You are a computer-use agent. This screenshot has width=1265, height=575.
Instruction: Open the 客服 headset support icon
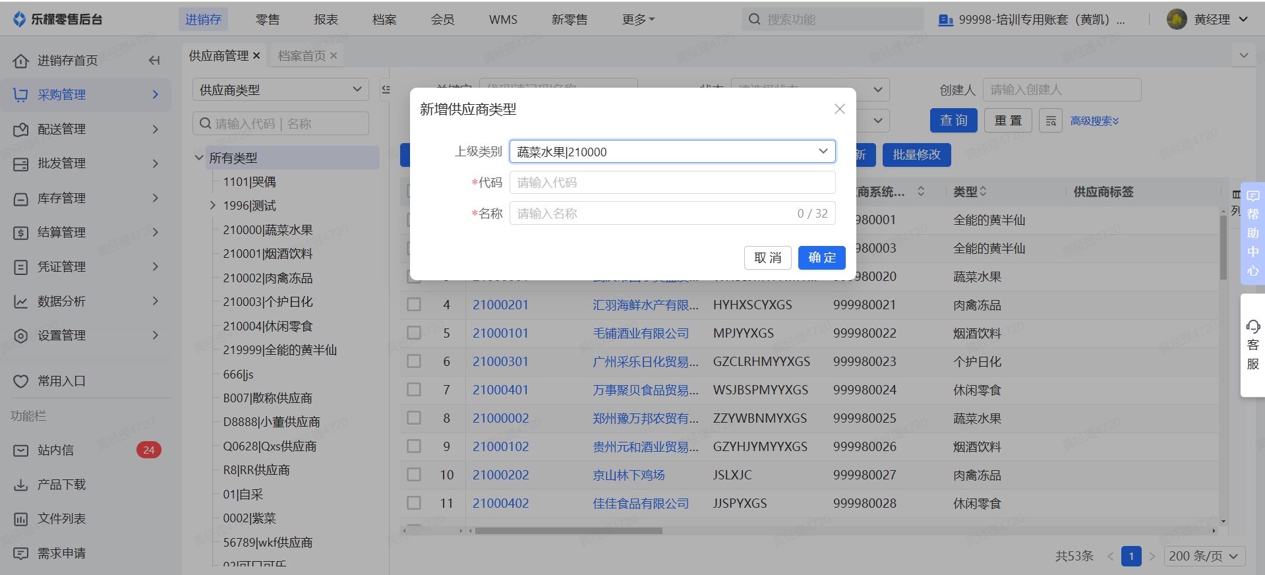pos(1252,326)
